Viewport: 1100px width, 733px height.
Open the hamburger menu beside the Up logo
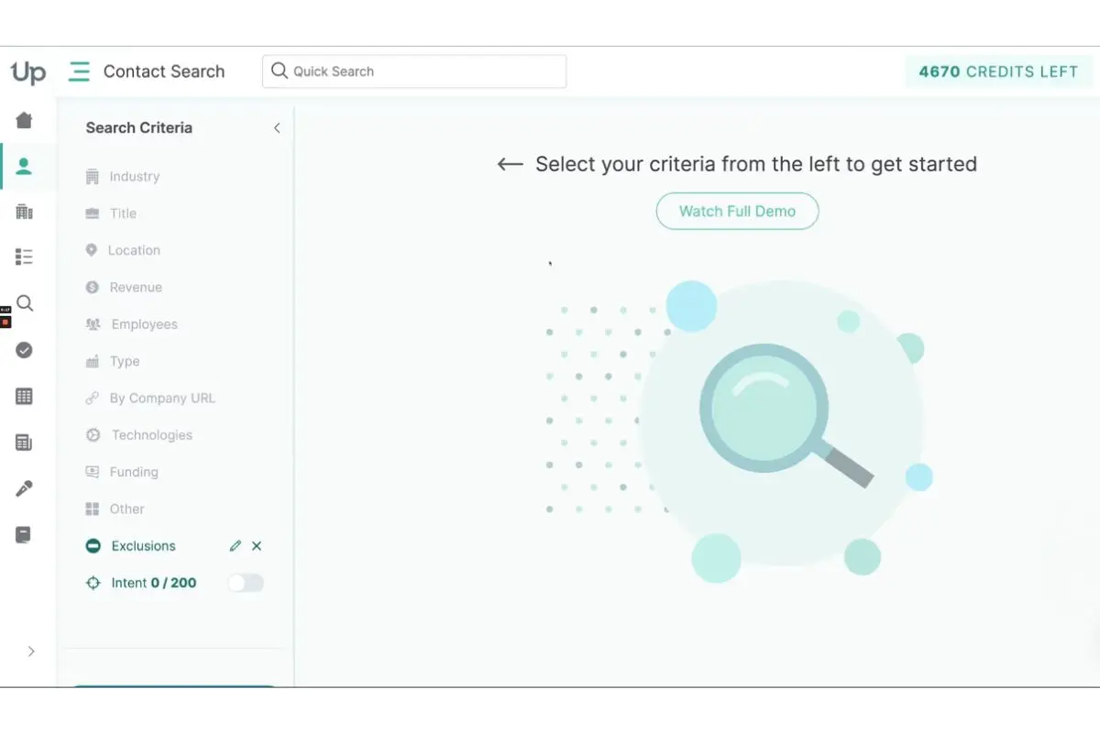click(79, 71)
